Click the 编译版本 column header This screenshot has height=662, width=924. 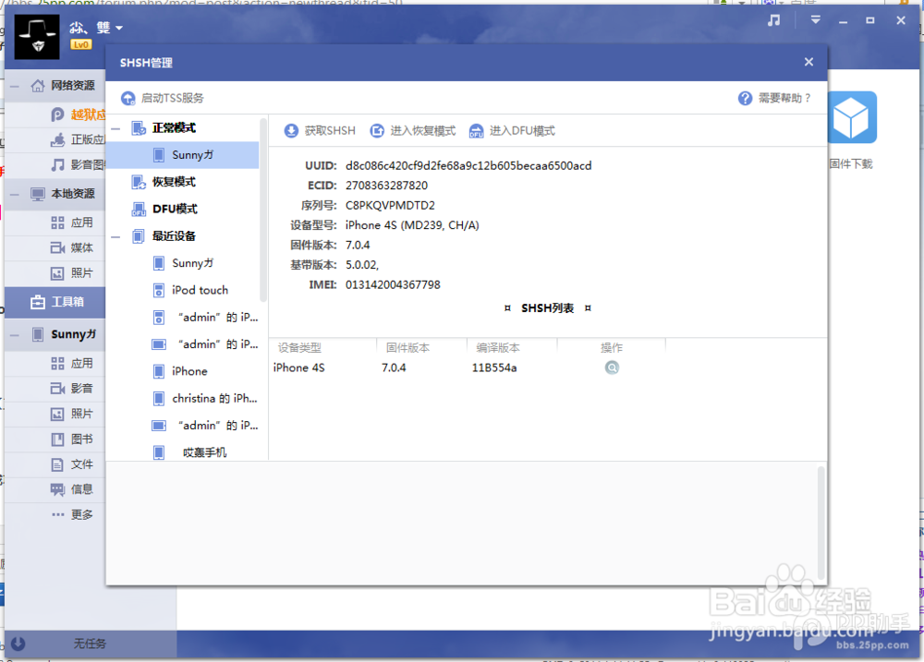pos(498,347)
